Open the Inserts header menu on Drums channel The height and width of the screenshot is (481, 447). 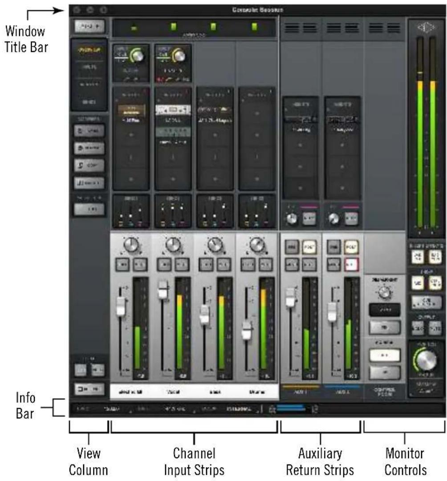(257, 95)
